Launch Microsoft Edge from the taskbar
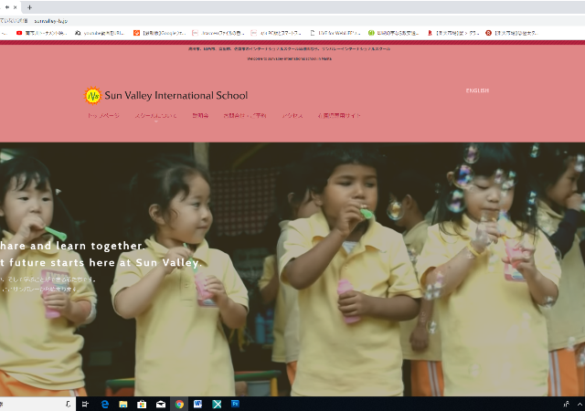 coord(105,404)
